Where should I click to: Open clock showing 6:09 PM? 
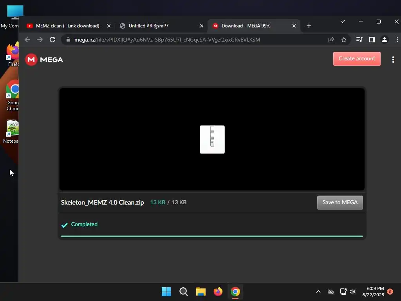click(x=373, y=292)
